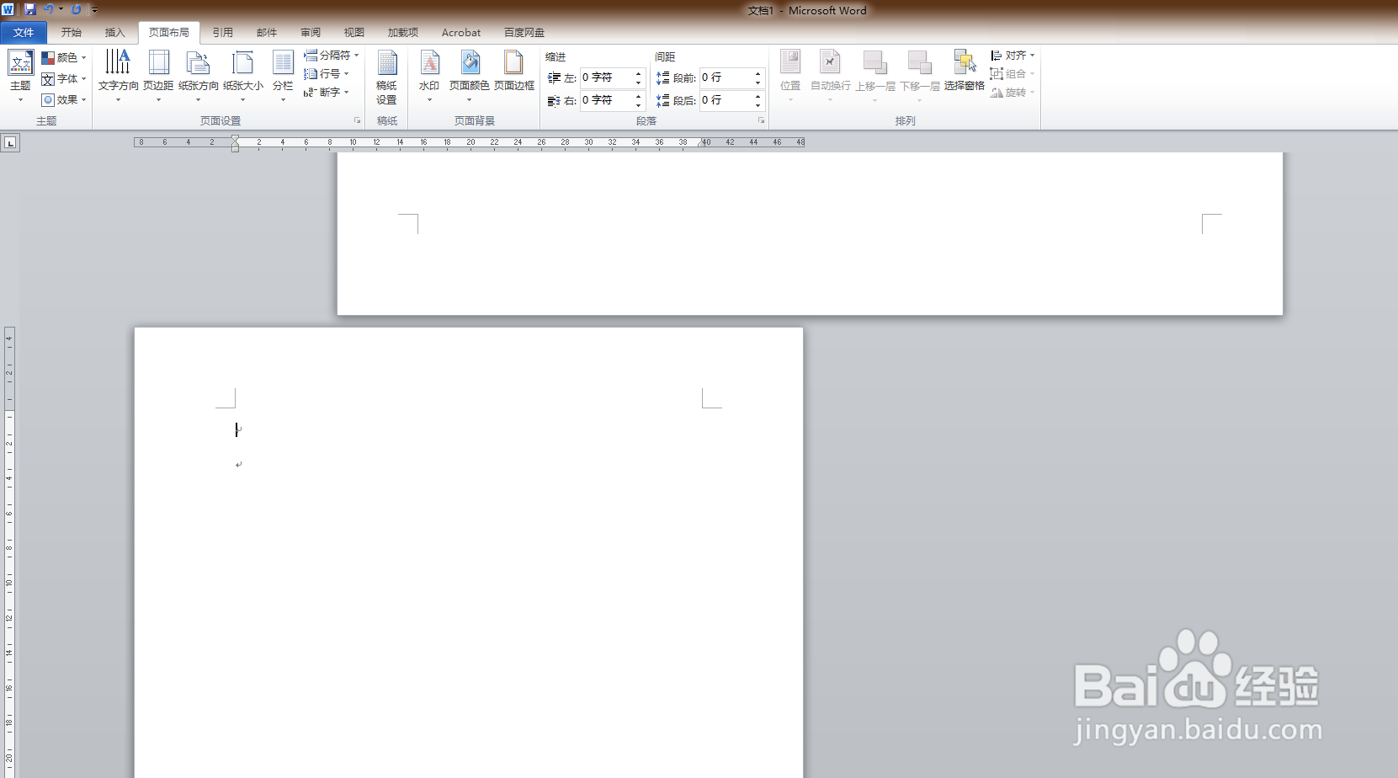Screen dimensions: 1398x778
Task: Open the Themes (主题) gallery
Action: pyautogui.click(x=20, y=76)
